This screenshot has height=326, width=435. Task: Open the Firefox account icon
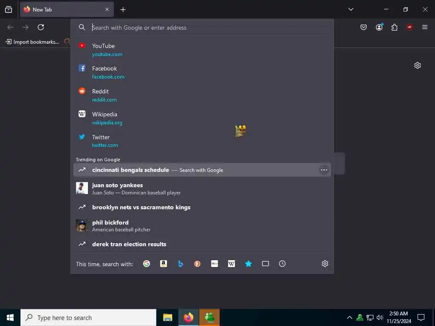tap(379, 27)
